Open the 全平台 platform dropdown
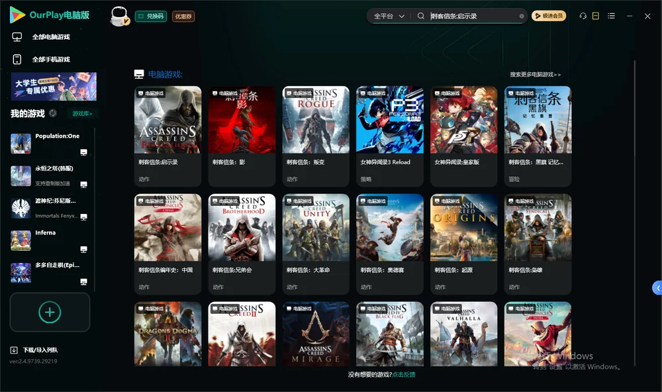The image size is (662, 392). [x=389, y=16]
